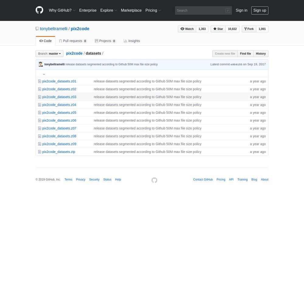
Task: Open the API footer link
Action: click(231, 180)
